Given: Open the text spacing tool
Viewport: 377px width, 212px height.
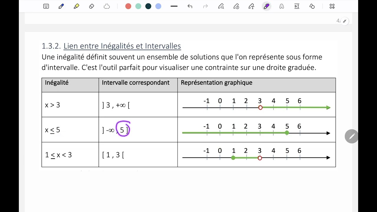Looking at the screenshot, I should pos(297,6).
